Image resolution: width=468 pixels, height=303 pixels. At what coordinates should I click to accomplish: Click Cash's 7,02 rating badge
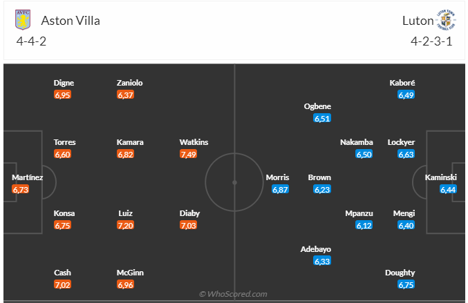tap(62, 284)
